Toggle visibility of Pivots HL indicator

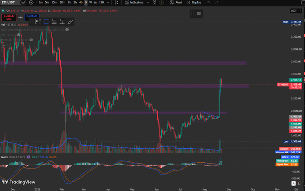click(31, 40)
